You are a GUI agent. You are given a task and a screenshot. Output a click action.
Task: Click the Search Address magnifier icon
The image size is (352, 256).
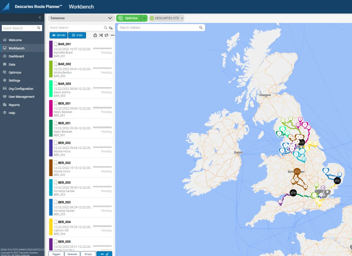pyautogui.click(x=201, y=28)
